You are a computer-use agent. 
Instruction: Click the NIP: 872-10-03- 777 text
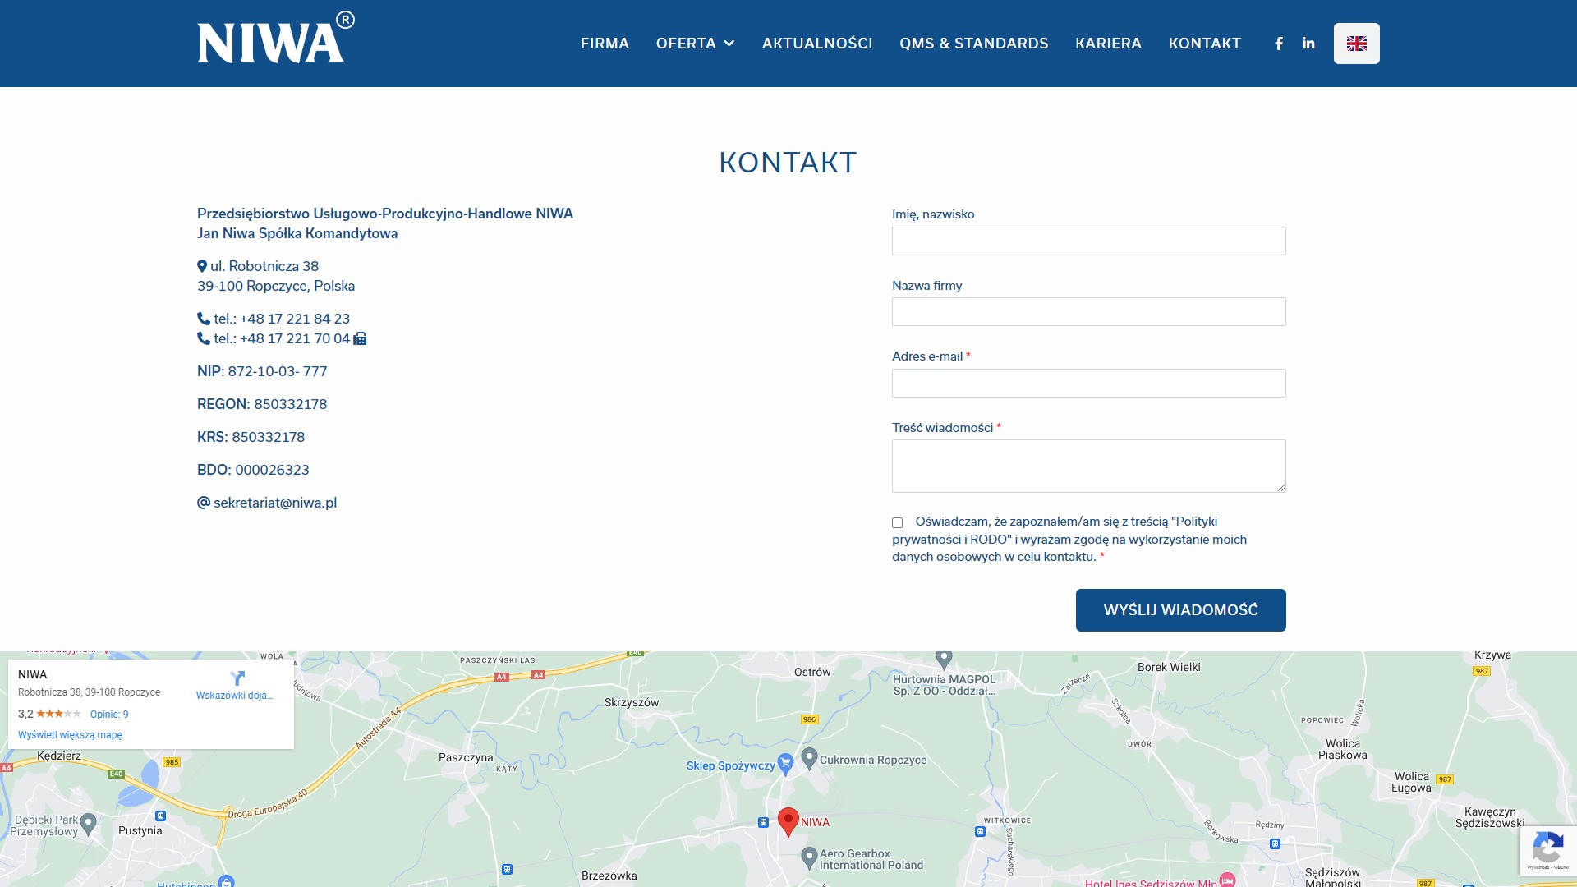262,371
